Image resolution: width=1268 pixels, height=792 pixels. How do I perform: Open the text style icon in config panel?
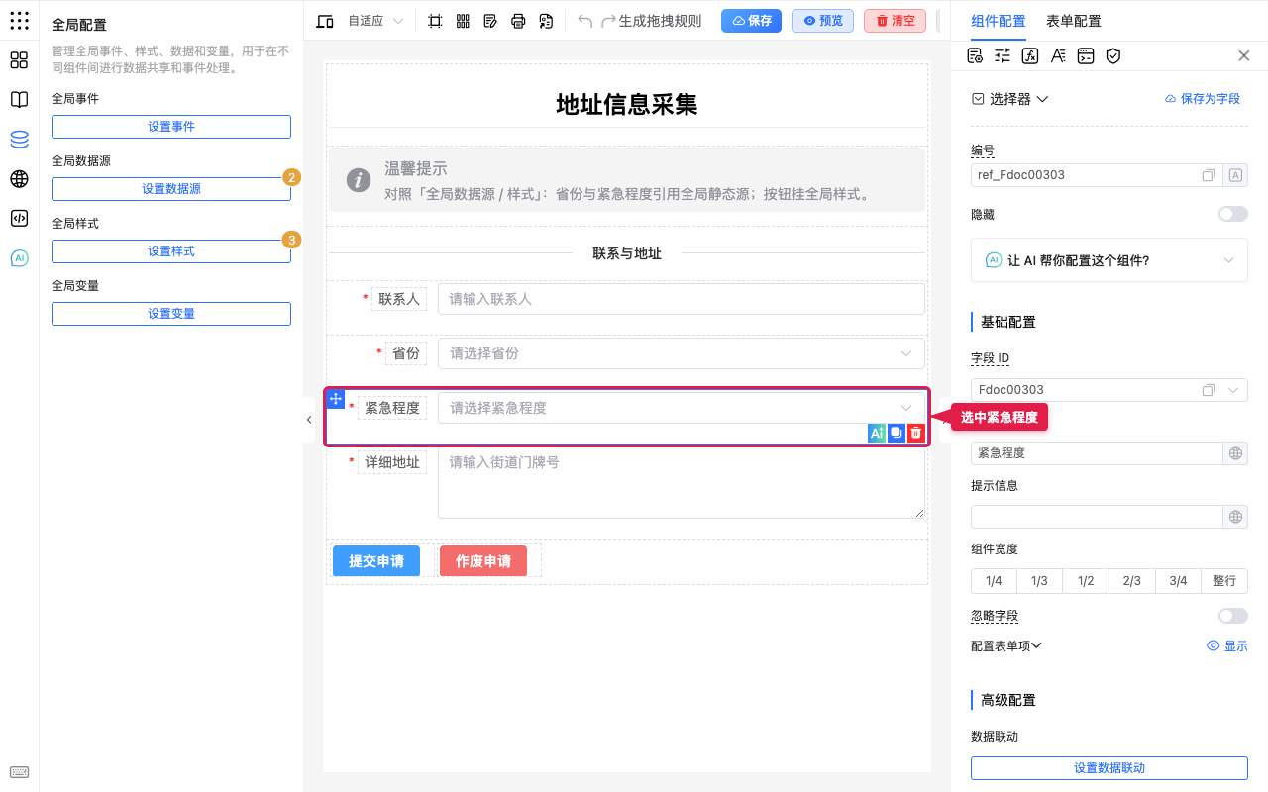click(1058, 55)
